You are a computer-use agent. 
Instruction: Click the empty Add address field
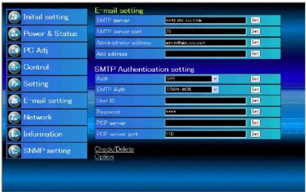click(205, 54)
